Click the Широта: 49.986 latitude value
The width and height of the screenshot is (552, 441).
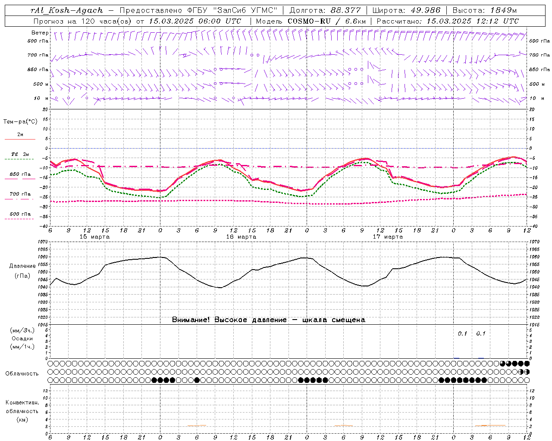coord(406,10)
